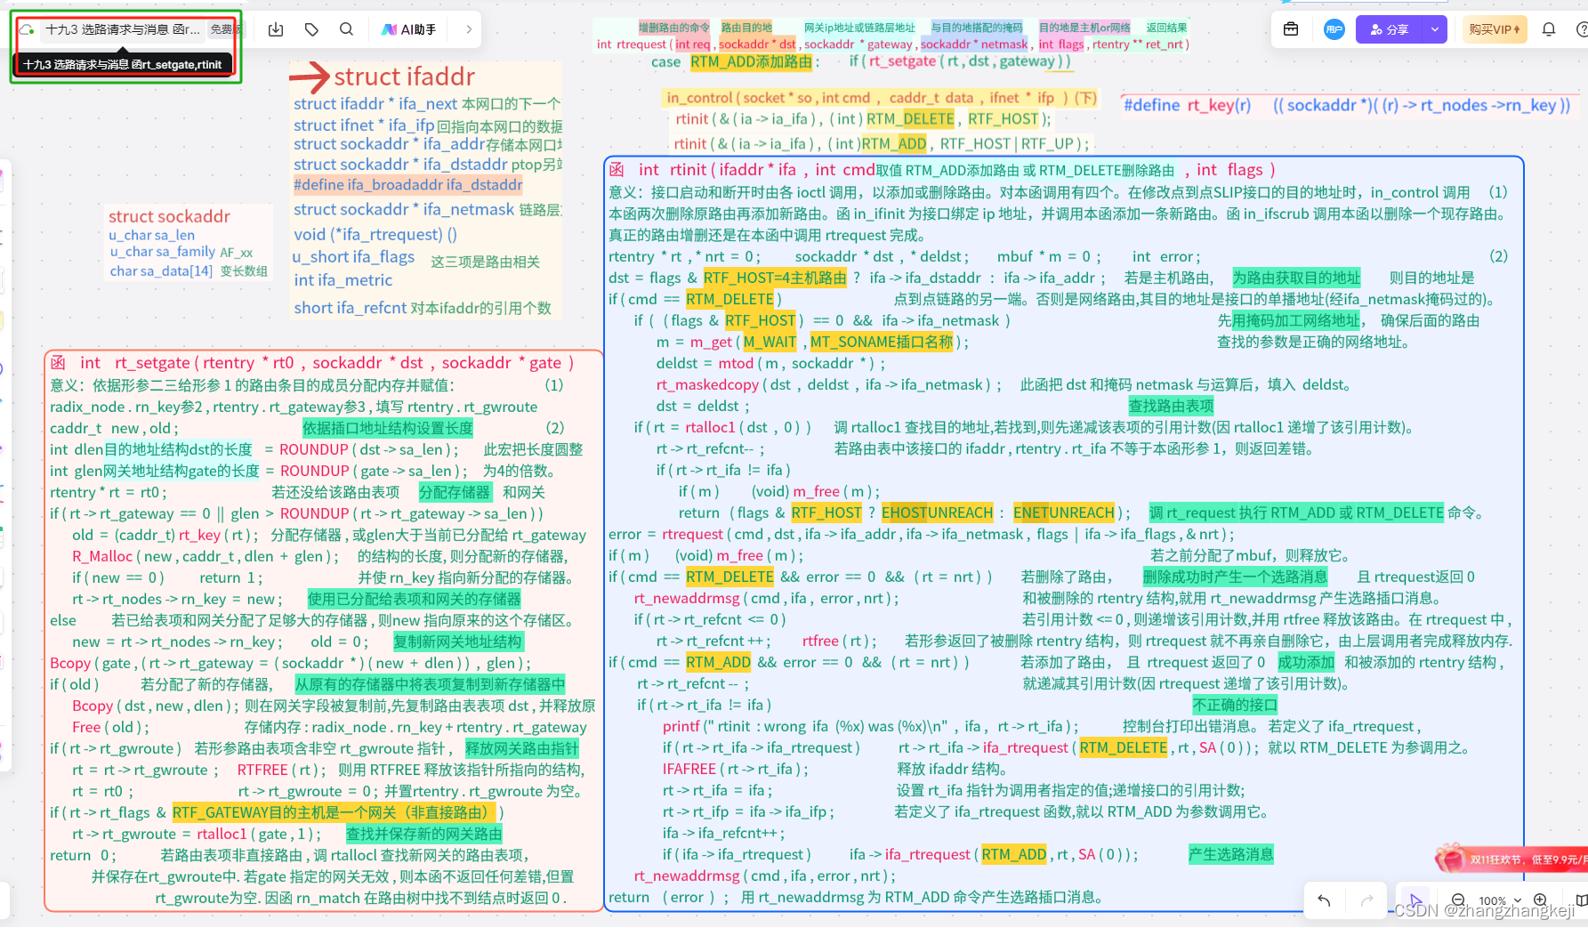Select the 'struct ifnet * ifa_ifp' line
The width and height of the screenshot is (1588, 928).
coord(428,125)
